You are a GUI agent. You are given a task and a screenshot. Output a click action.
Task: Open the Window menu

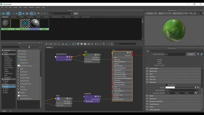coord(31,7)
